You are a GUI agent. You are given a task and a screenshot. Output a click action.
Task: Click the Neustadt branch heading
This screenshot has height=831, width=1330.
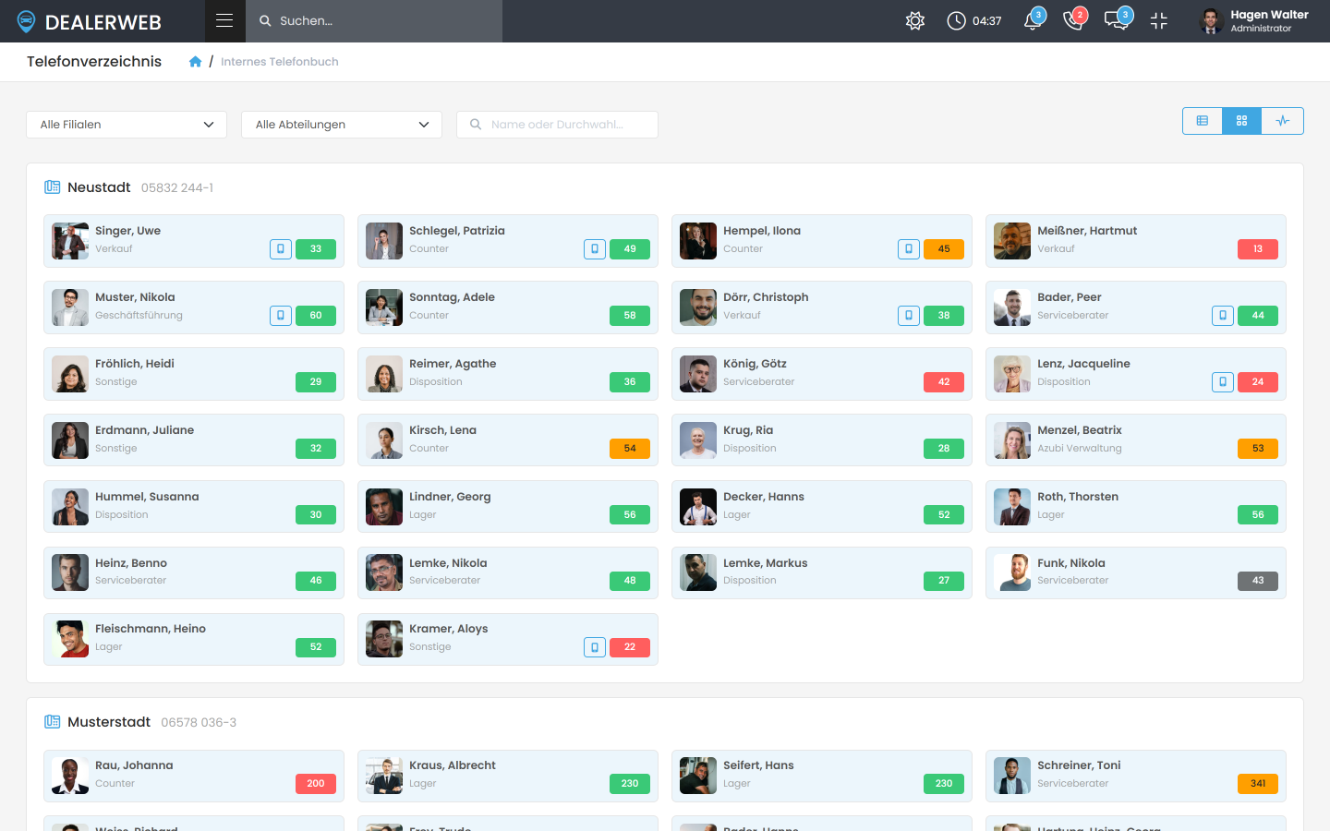(x=99, y=187)
